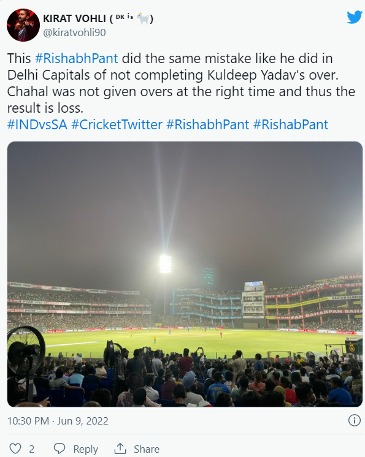Open KIRAT VOHLI profile avatar
365x457 pixels.
point(23,25)
